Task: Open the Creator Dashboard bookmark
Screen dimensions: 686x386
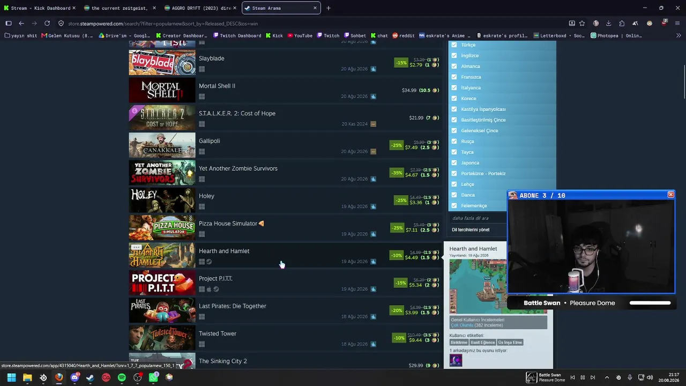Action: pos(182,36)
